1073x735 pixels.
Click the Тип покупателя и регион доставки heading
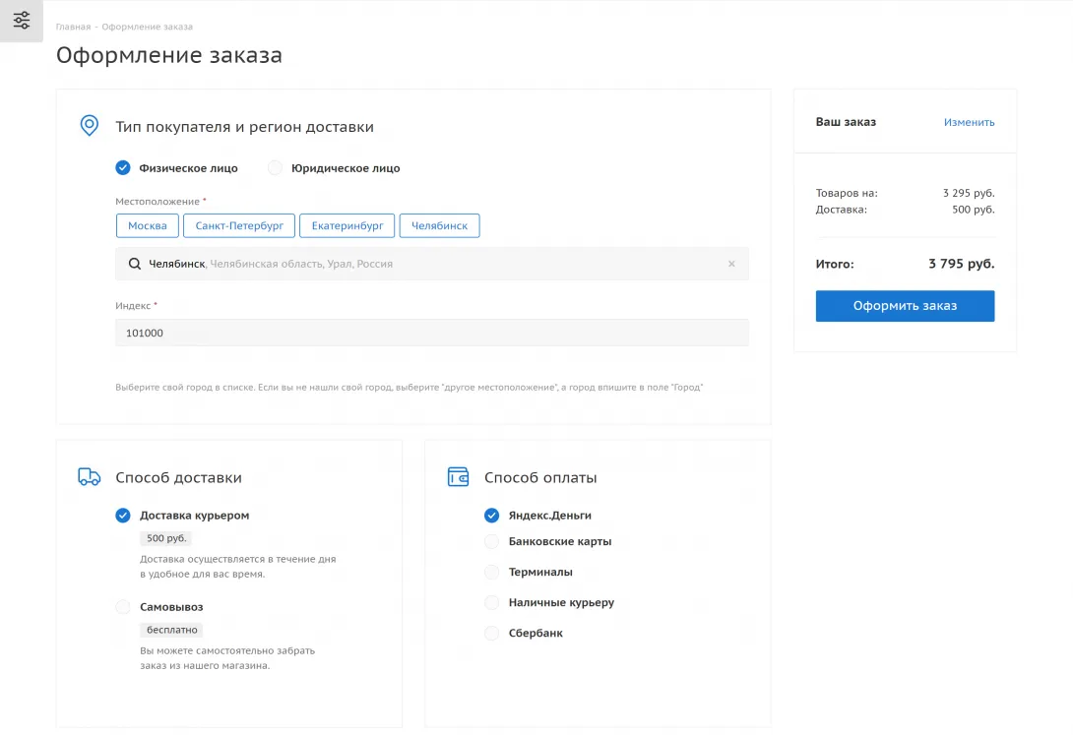(244, 127)
